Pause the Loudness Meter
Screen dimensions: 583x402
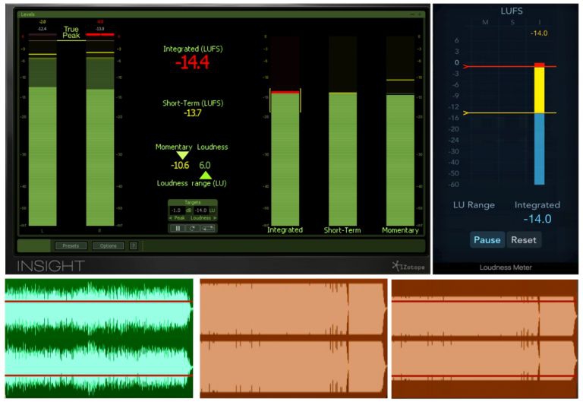[487, 239]
